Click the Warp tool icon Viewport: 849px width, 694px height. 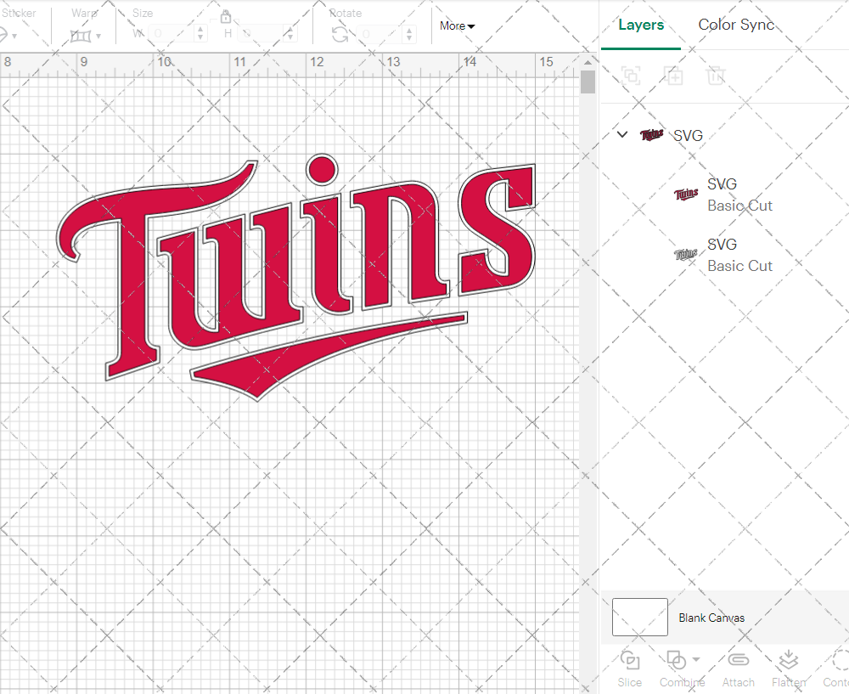[x=80, y=36]
